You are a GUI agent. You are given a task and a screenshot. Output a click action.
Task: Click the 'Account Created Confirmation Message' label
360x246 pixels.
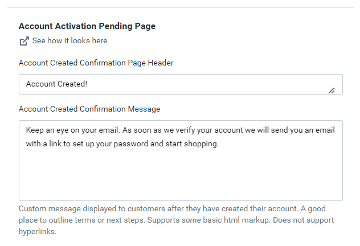pyautogui.click(x=89, y=109)
